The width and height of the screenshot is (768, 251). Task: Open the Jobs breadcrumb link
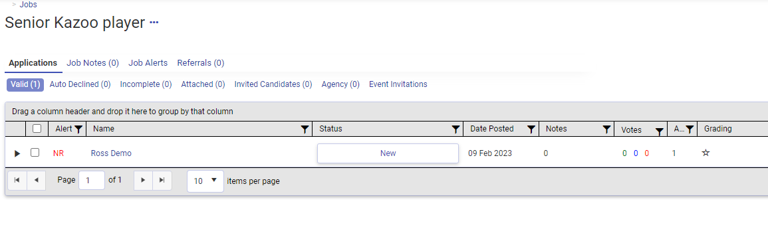[28, 5]
